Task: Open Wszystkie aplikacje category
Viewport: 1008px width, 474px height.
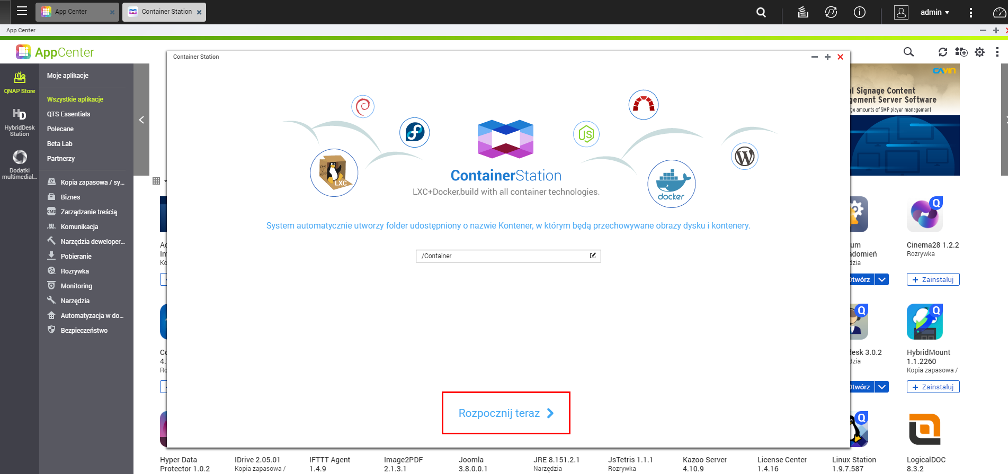Action: (75, 99)
